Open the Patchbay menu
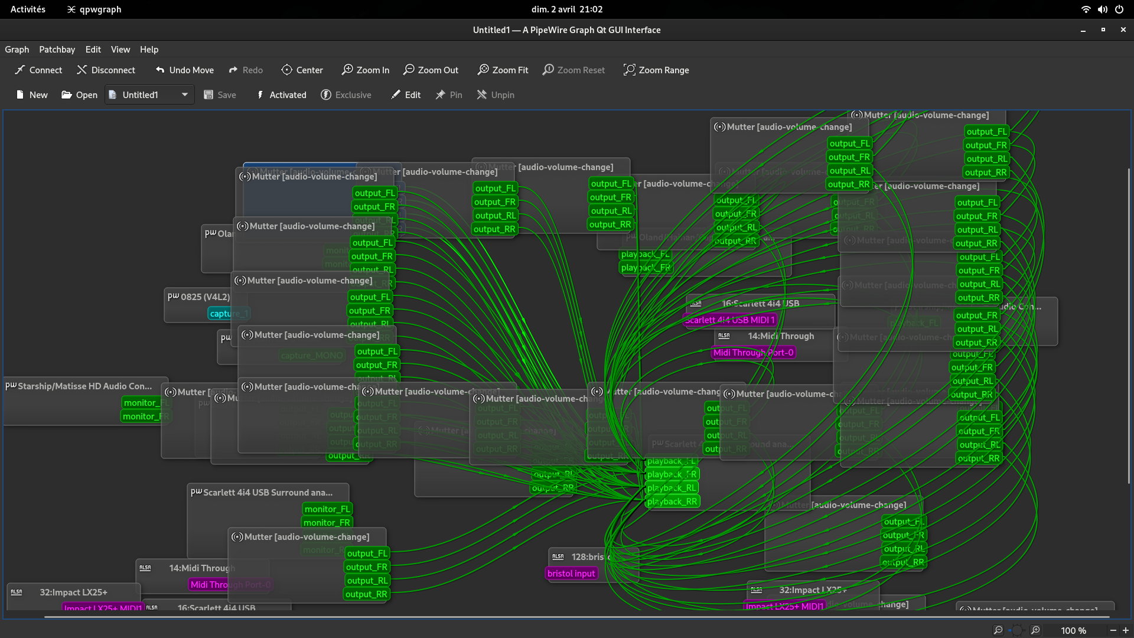This screenshot has width=1134, height=638. pos(57,50)
